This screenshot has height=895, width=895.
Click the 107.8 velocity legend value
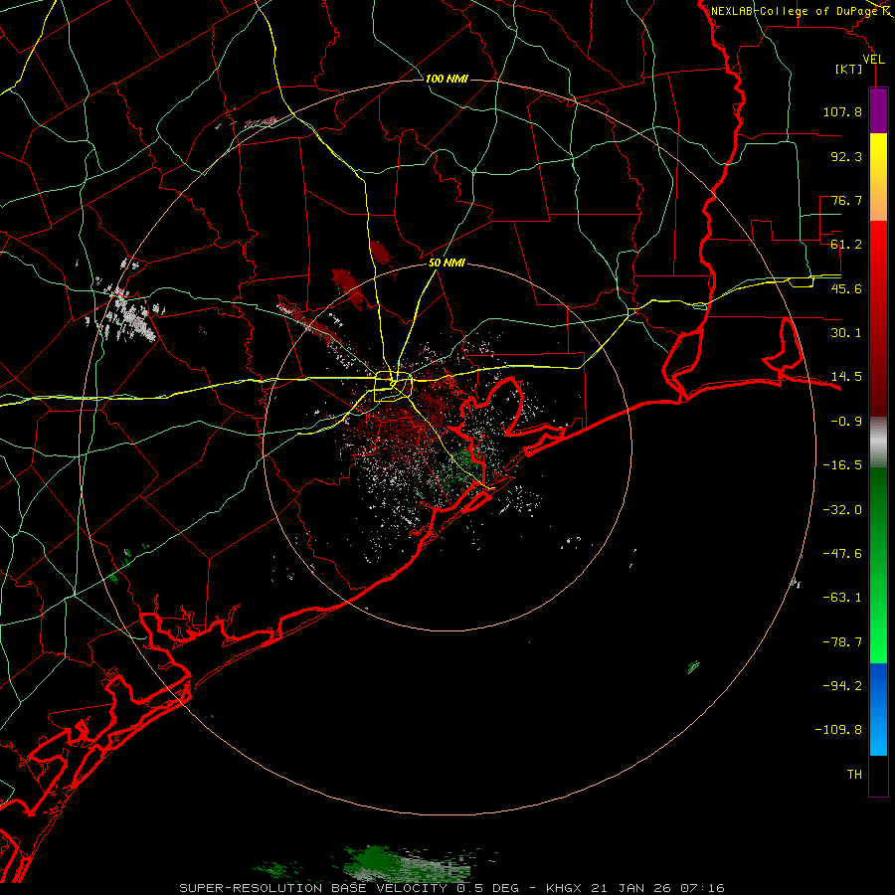(x=842, y=111)
